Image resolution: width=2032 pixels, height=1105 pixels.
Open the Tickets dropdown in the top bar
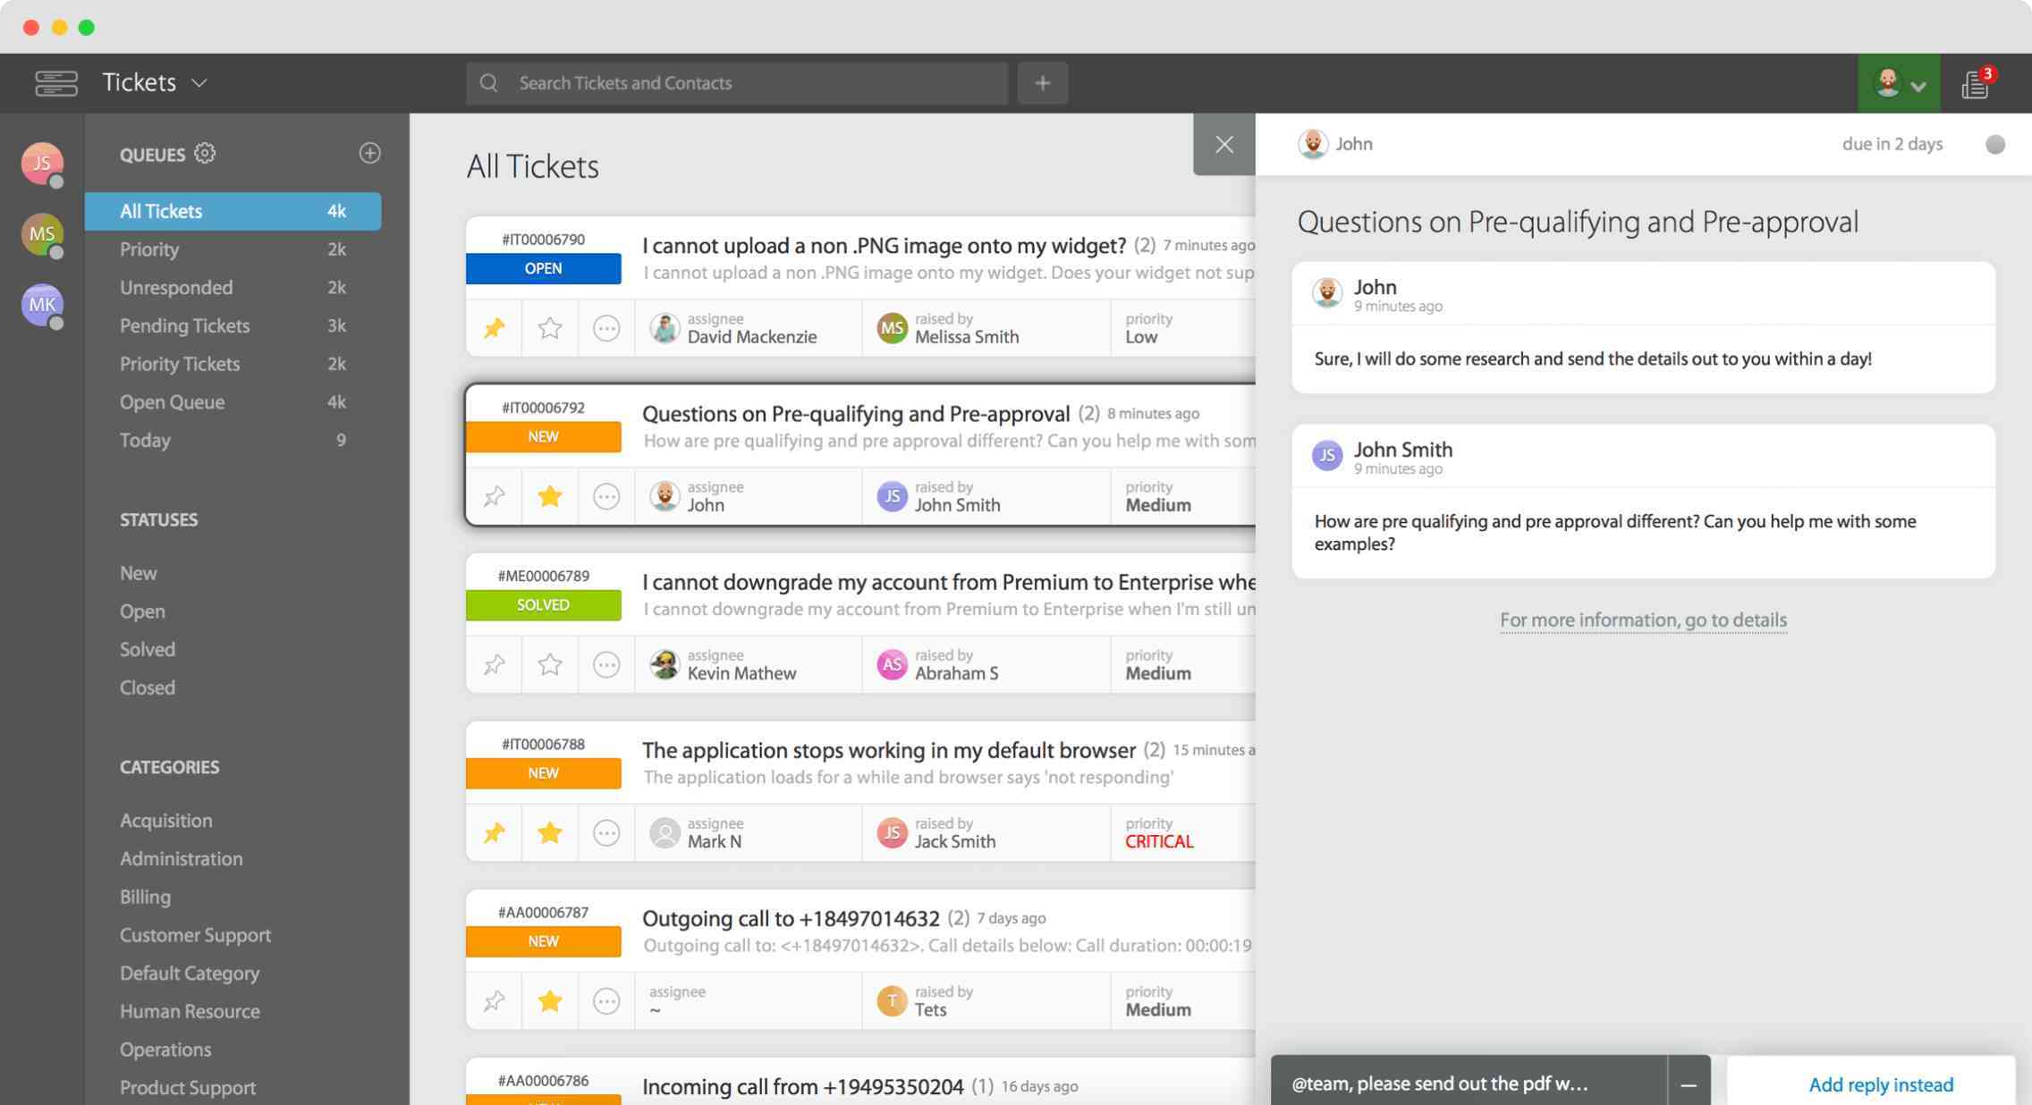tap(199, 82)
